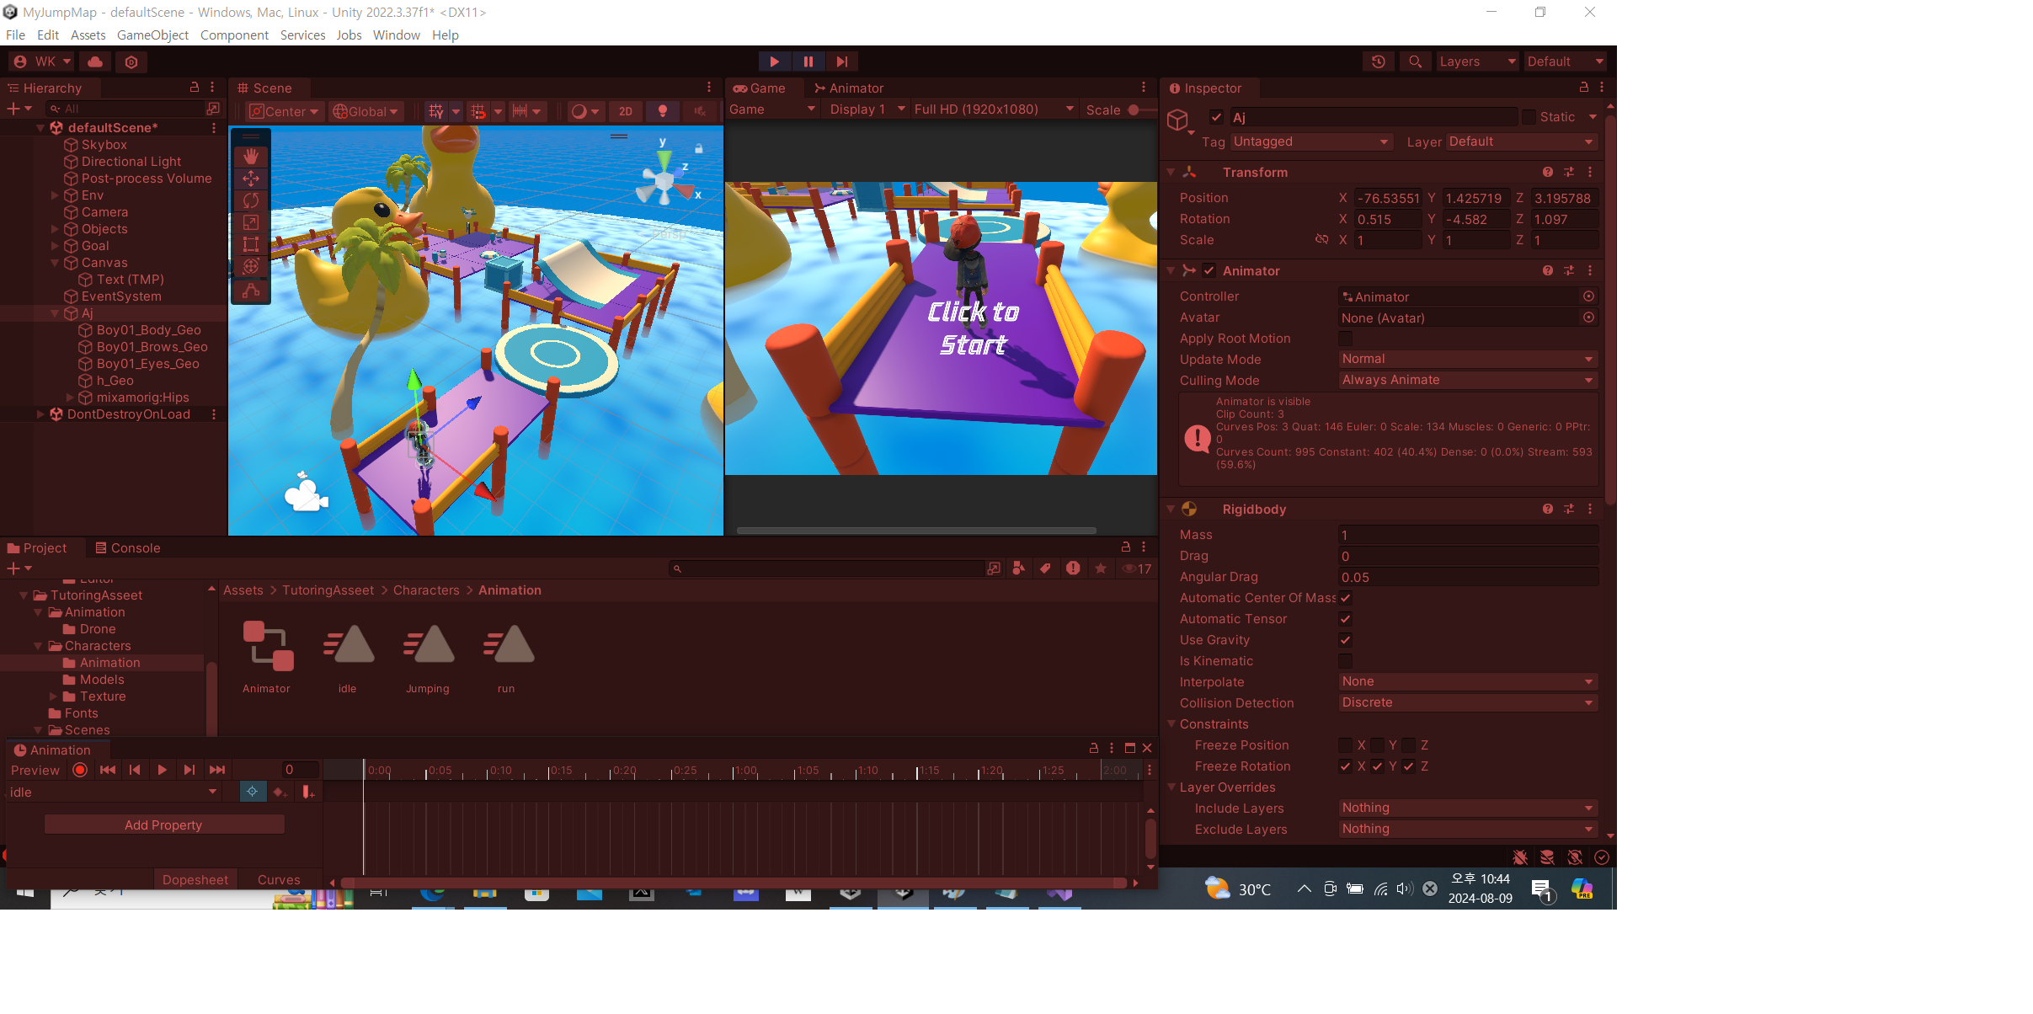2033x1014 pixels.
Task: Enable Is Kinematic checkbox
Action: tap(1346, 661)
